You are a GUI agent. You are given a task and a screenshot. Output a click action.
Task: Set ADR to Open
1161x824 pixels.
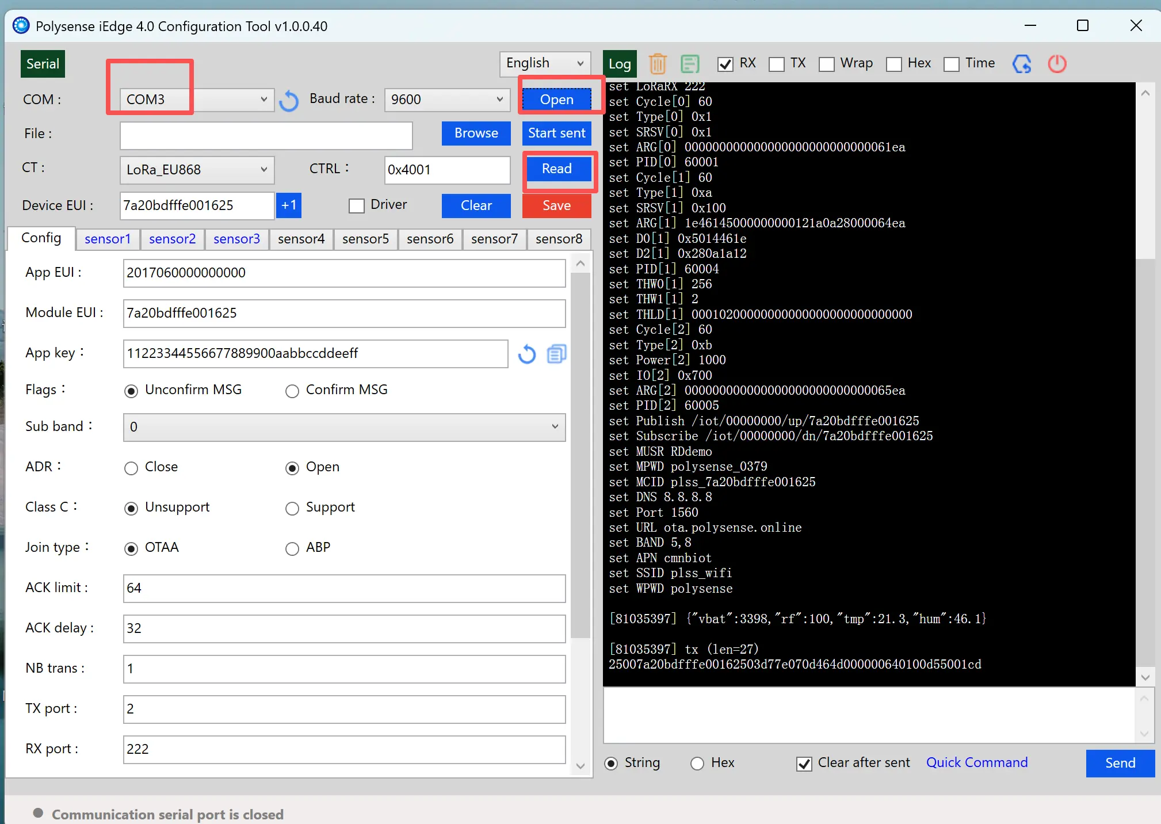pos(292,468)
